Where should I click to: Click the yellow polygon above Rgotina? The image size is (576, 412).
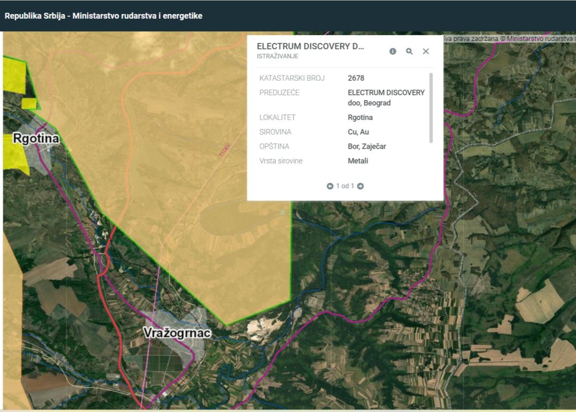pyautogui.click(x=15, y=76)
